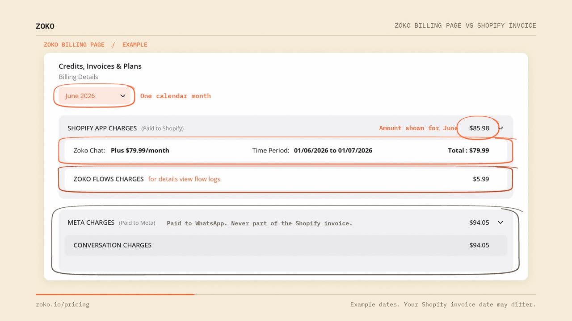Image resolution: width=572 pixels, height=321 pixels.
Task: Click the 'SHOPIFY APP CHARGES' label
Action: (x=102, y=128)
